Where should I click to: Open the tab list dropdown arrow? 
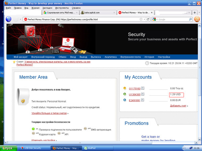199,13
